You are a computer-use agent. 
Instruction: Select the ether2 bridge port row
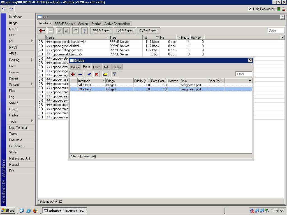pyautogui.click(x=161, y=89)
